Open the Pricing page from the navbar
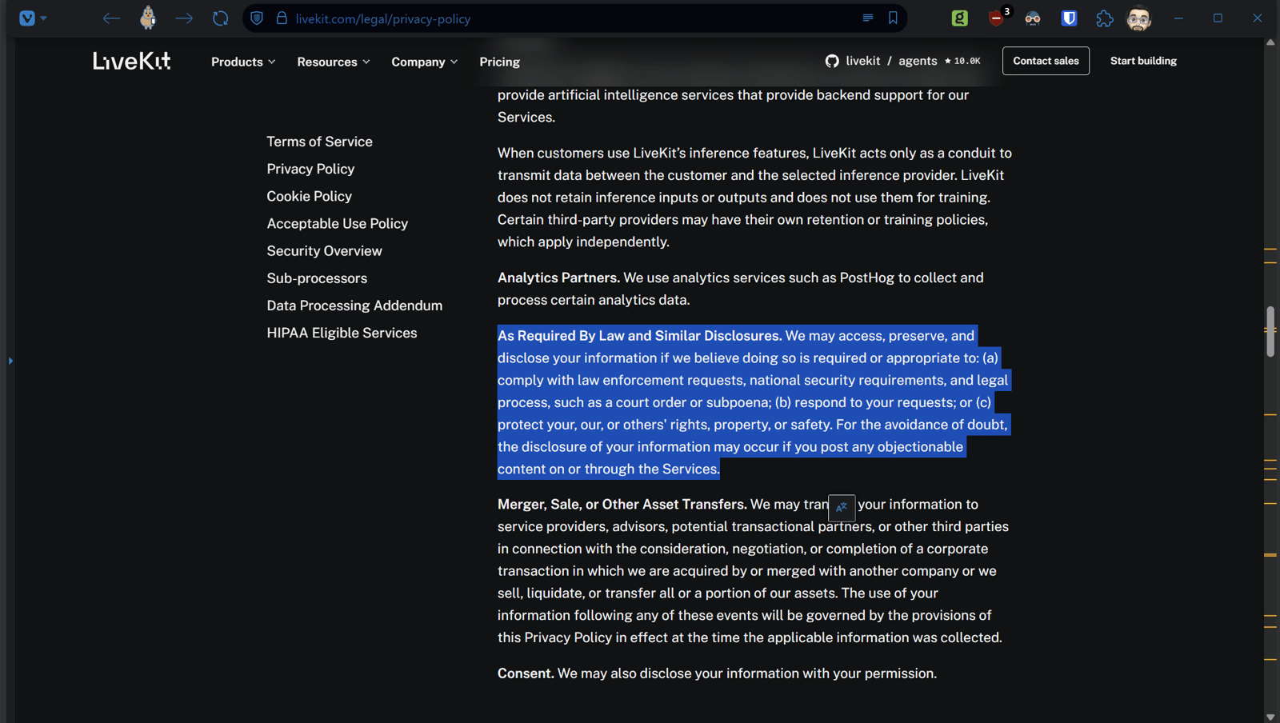Screen dimensions: 1280x723 (499, 62)
